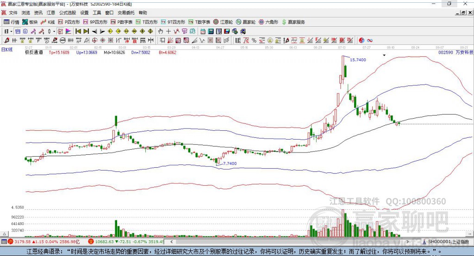The height and width of the screenshot is (256, 474).
Task: Select the crosshair cursor tool
Action: tap(168, 31)
